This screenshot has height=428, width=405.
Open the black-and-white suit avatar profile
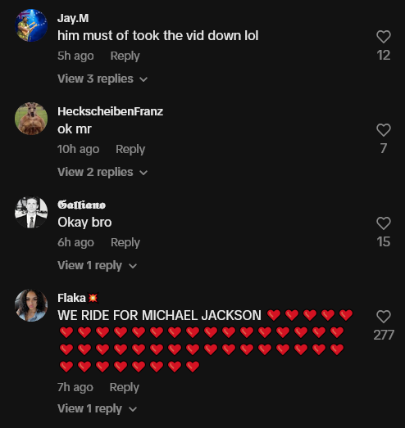pos(31,212)
